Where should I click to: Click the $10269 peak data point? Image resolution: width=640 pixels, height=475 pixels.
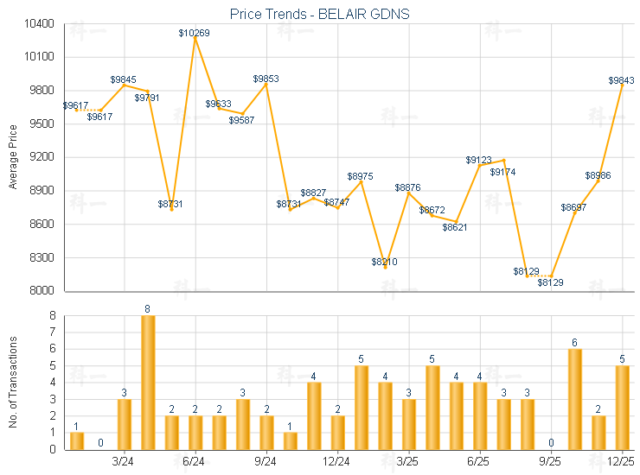pyautogui.click(x=195, y=38)
